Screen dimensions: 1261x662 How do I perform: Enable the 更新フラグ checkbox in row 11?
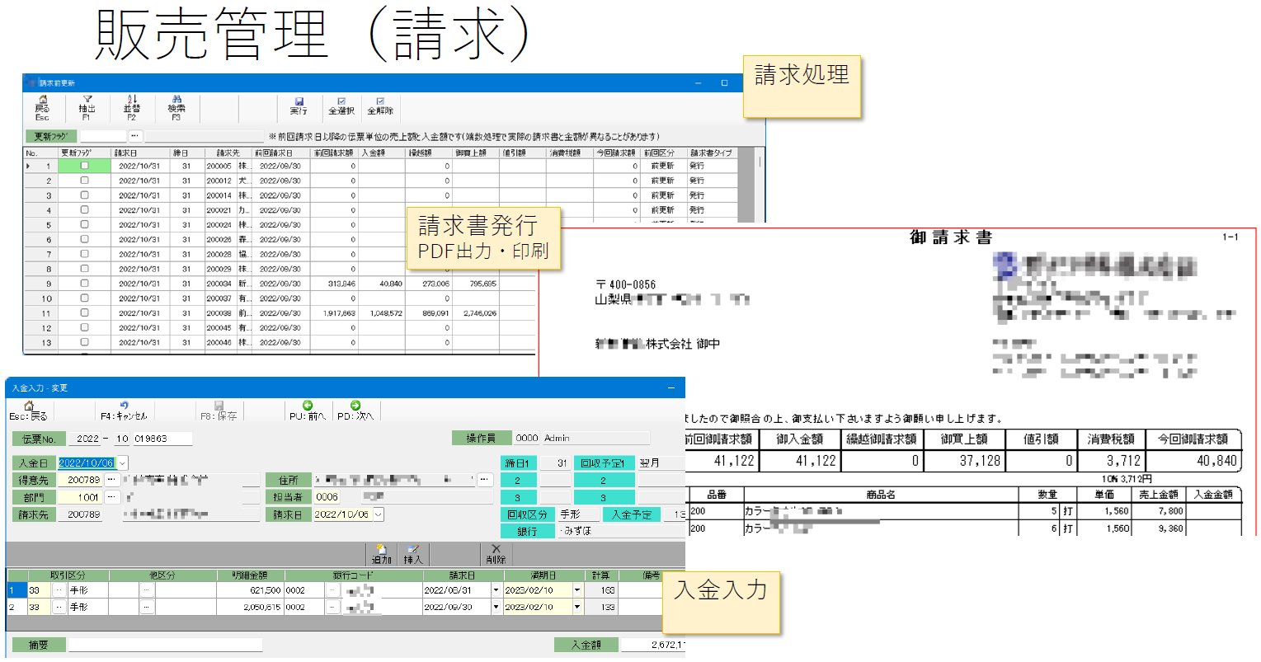click(84, 313)
